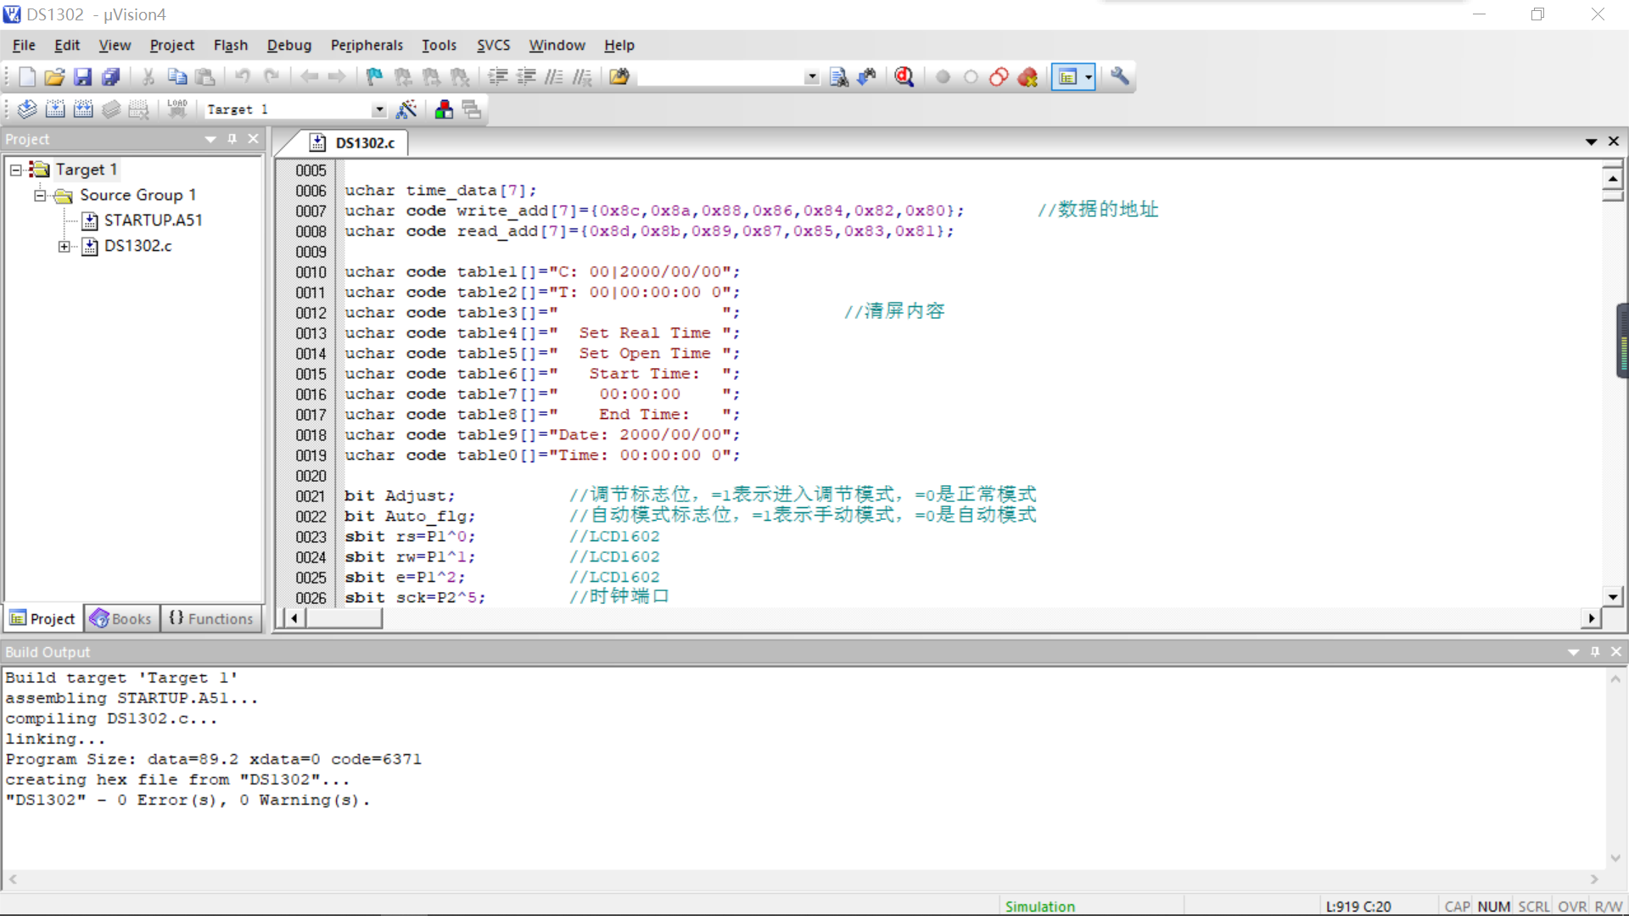Click into the find text input field

click(x=721, y=77)
